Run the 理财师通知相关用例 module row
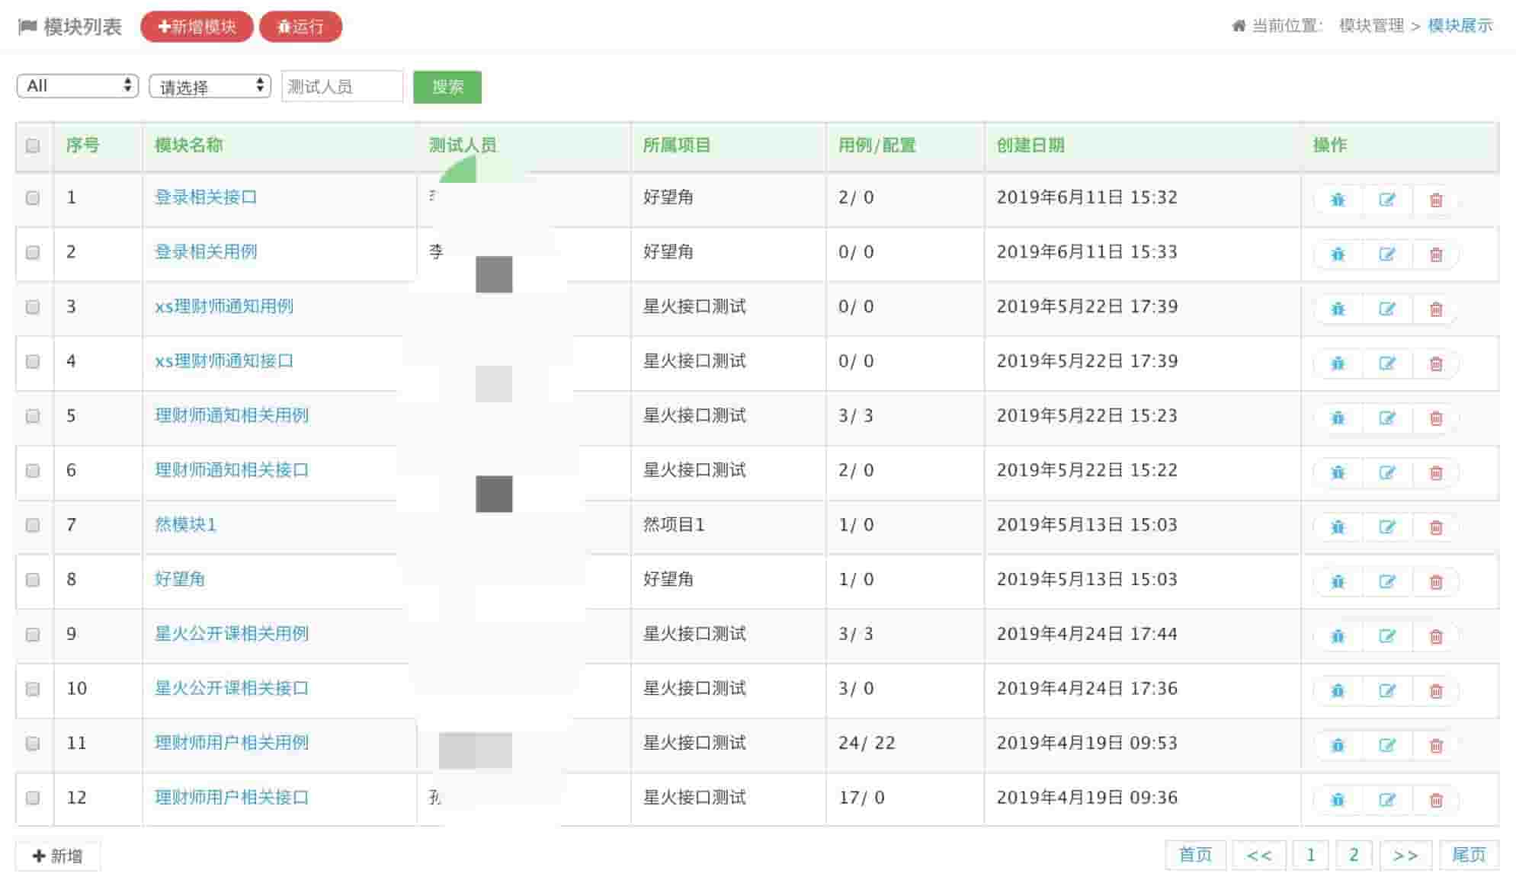This screenshot has width=1516, height=880. (x=1338, y=418)
